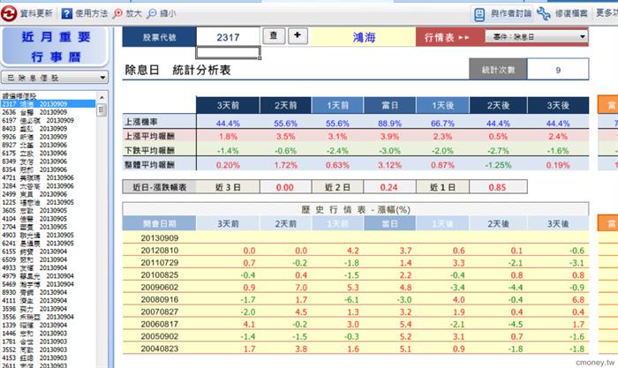Select list row 2317 dated 20130909
The image size is (618, 368).
[48, 104]
